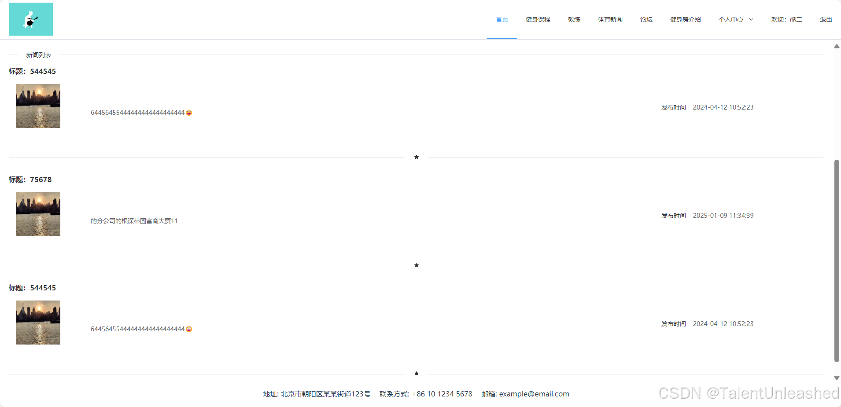Viewport: 841px width, 407px height.
Task: Click the 欢迎: 熊二 user label
Action: pos(787,19)
